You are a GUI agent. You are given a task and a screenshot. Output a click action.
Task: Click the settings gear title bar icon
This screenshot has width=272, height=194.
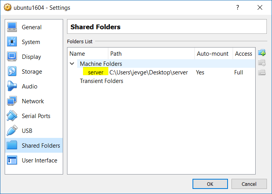(7, 7)
